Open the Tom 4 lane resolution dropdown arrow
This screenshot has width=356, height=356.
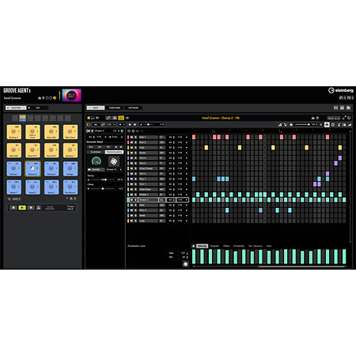click(187, 158)
